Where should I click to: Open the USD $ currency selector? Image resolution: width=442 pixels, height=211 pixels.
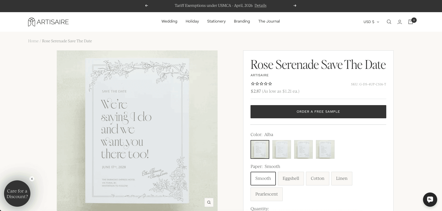click(371, 22)
